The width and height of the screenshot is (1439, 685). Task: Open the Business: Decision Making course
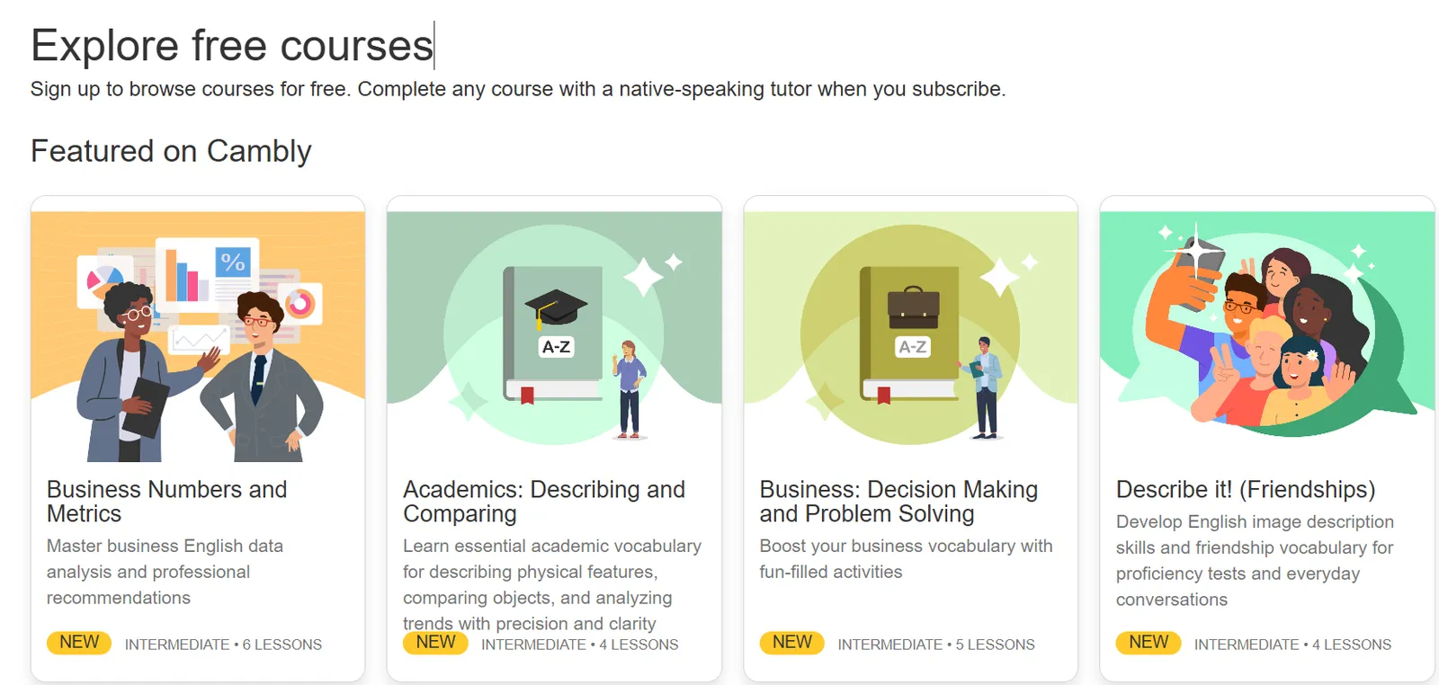tap(897, 502)
